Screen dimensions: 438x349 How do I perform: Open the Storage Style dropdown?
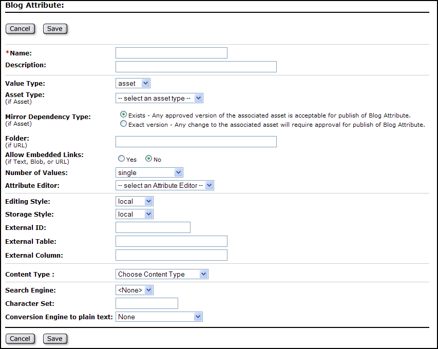(x=135, y=214)
